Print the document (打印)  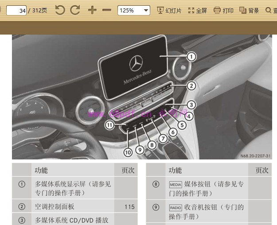223,11
